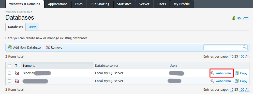Click the Add New Database icon
This screenshot has height=94, width=253.
click(10, 47)
